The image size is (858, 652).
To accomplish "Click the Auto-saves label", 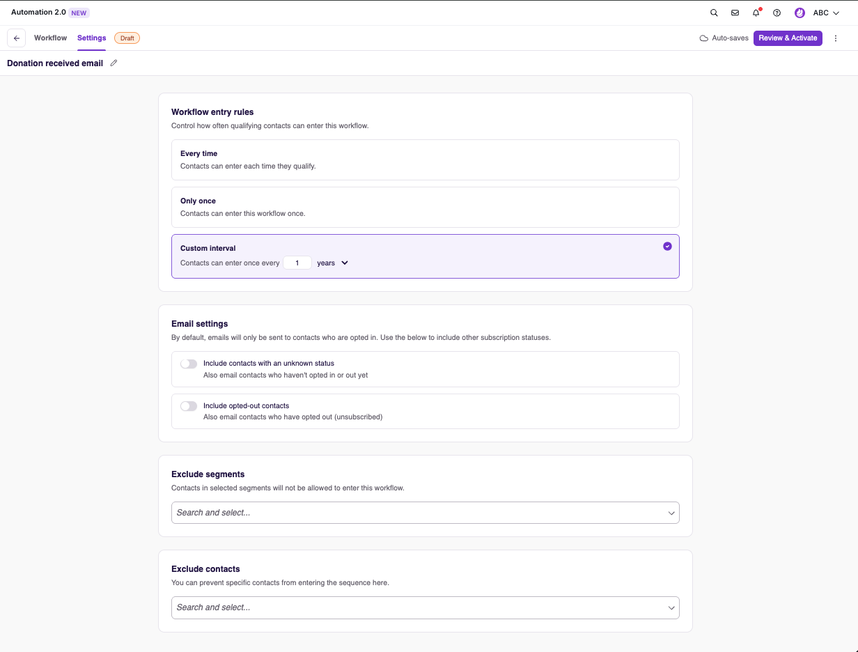I will tap(730, 38).
